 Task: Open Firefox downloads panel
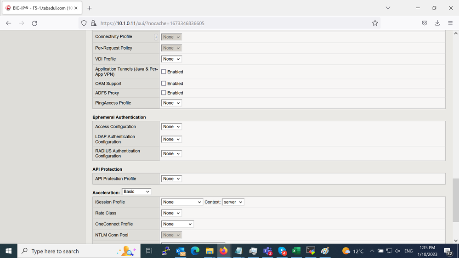(437, 23)
